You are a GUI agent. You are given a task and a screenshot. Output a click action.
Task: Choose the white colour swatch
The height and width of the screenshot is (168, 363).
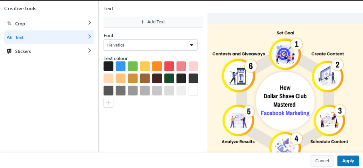click(193, 91)
